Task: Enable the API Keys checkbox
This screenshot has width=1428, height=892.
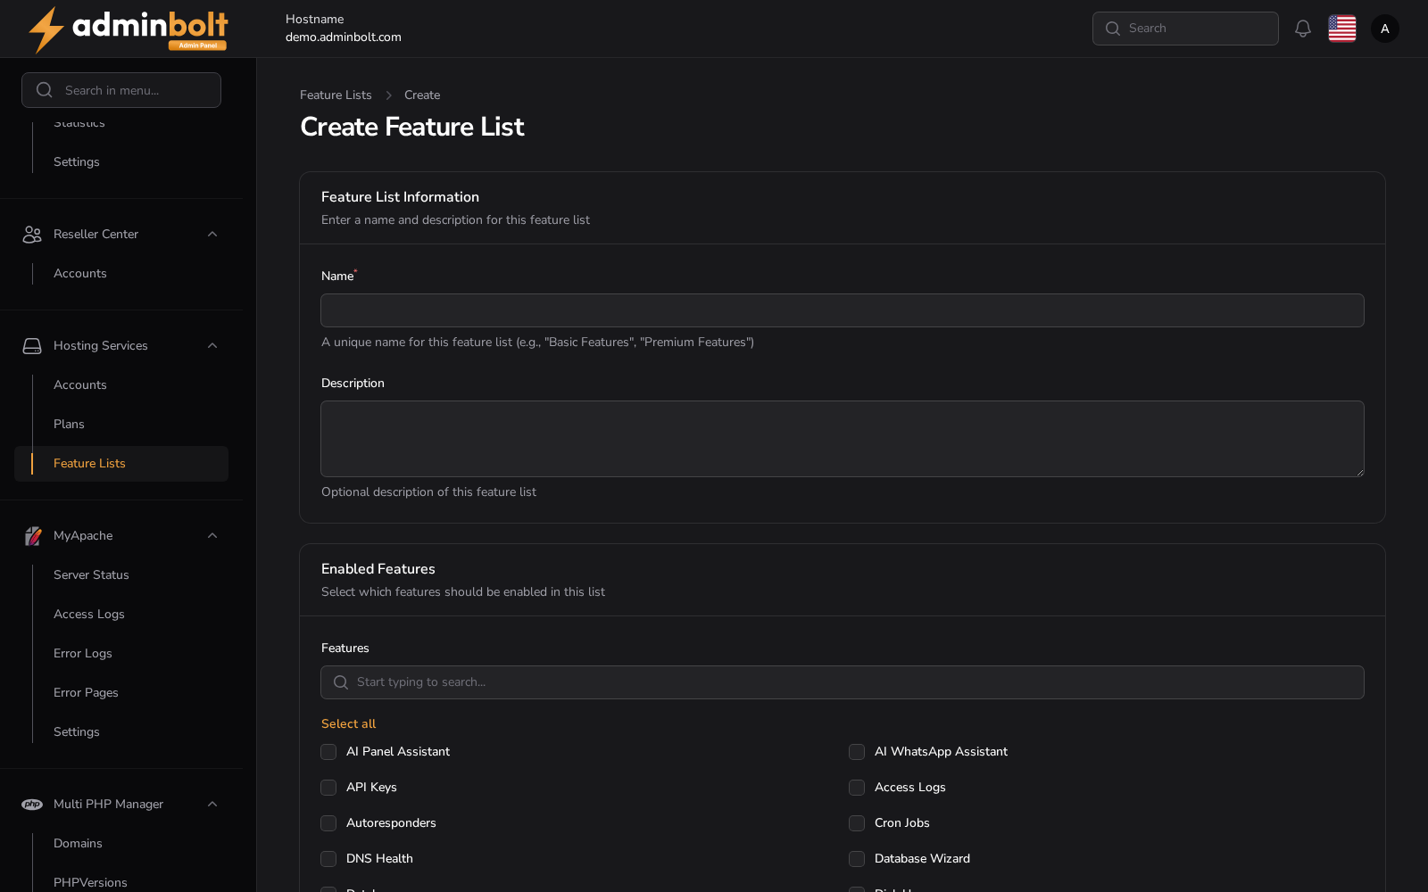Action: (x=328, y=788)
